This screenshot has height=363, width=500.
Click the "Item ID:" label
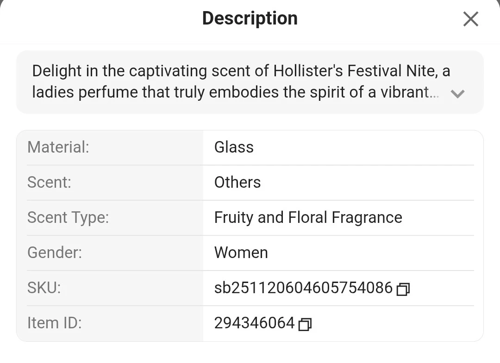click(54, 323)
